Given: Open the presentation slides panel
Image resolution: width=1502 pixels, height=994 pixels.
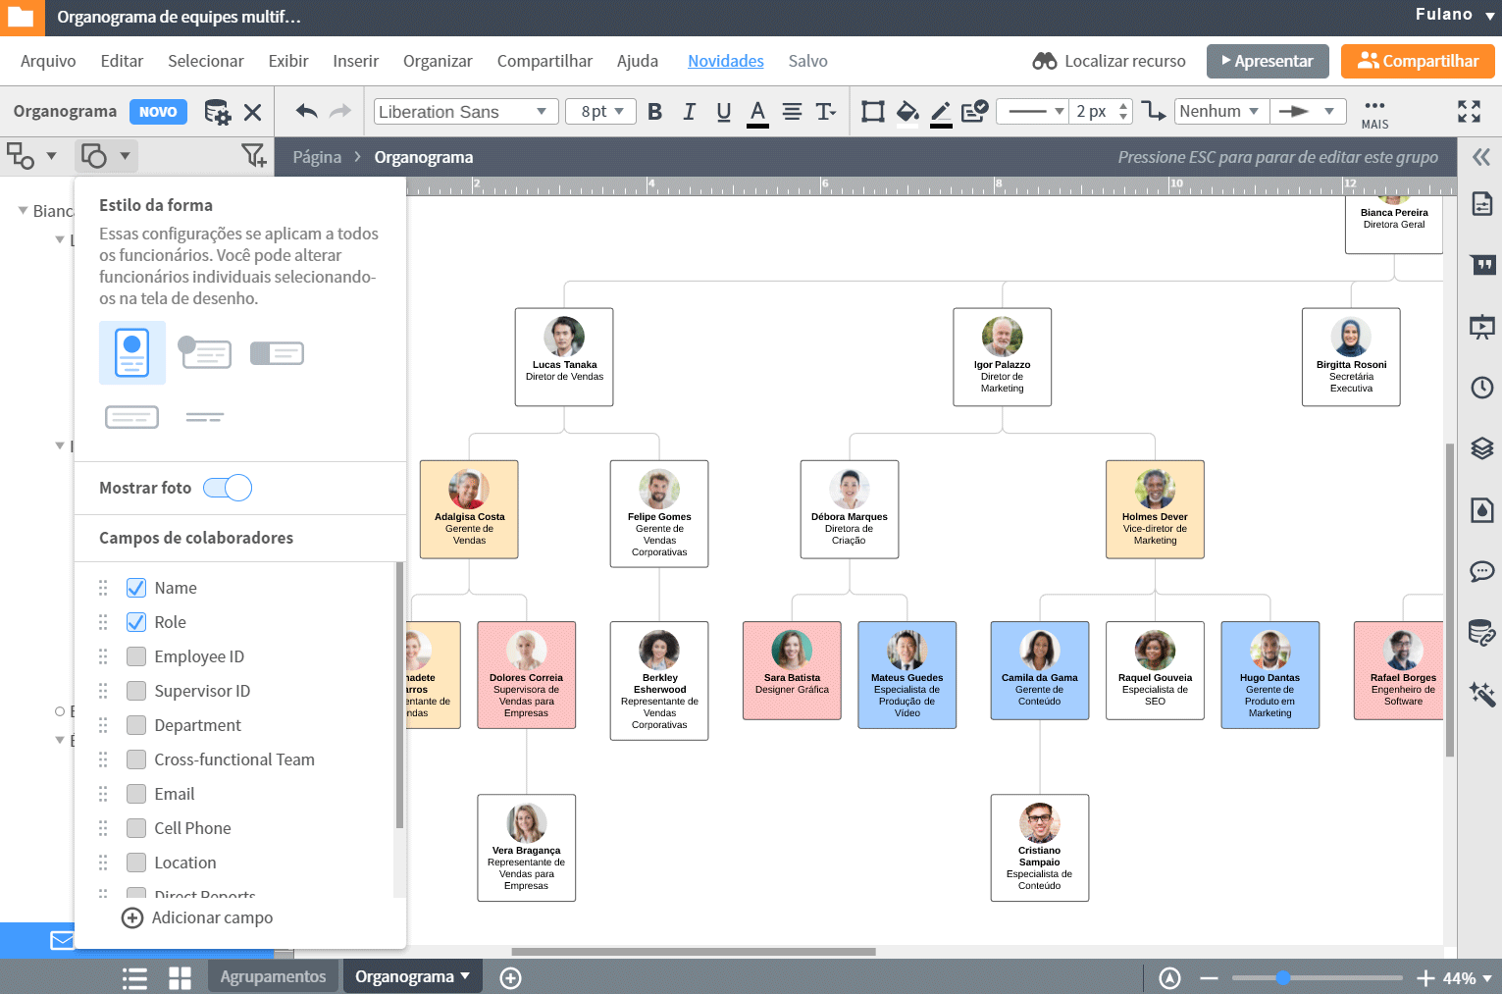Looking at the screenshot, I should click(1481, 327).
